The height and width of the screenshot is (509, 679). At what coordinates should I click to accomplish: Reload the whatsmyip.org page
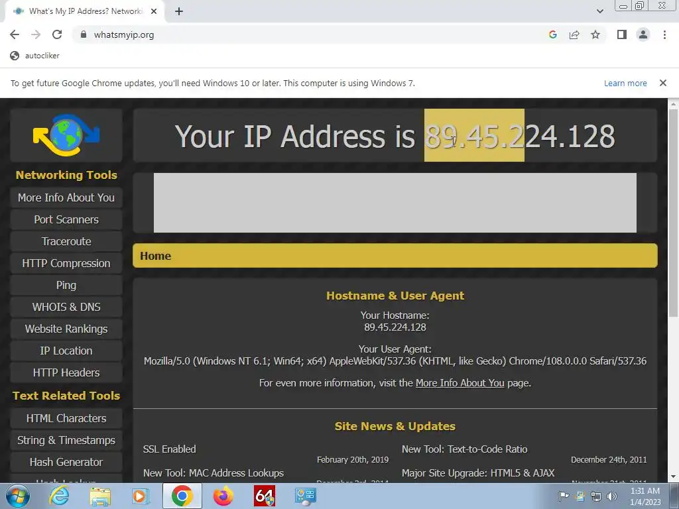pyautogui.click(x=57, y=34)
